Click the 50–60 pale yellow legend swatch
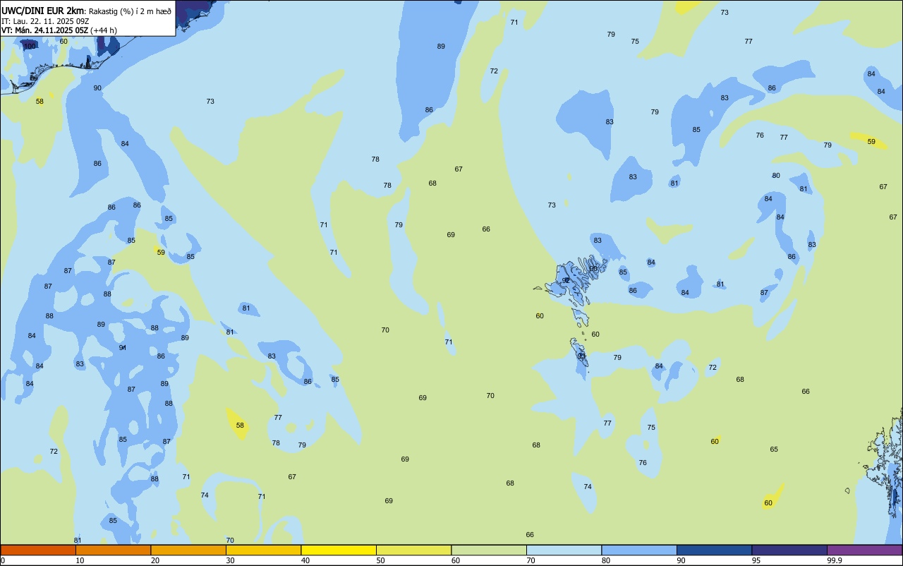Screen dimensions: 903x566 413,550
